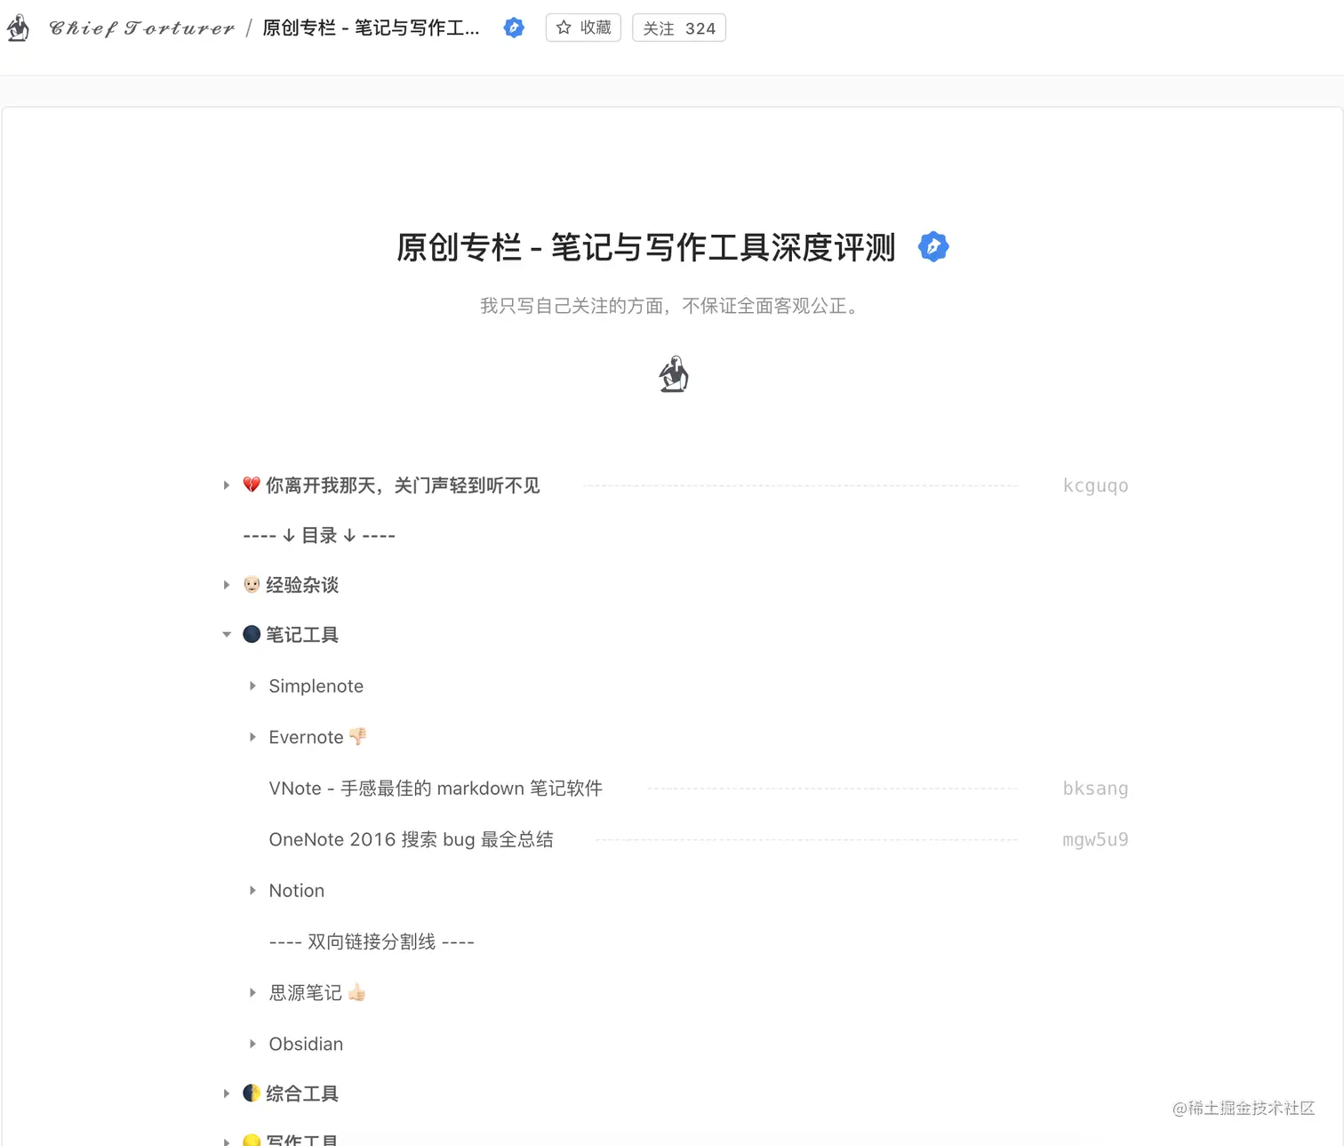
Task: Expand the Simplenote item arrow
Action: (x=252, y=686)
